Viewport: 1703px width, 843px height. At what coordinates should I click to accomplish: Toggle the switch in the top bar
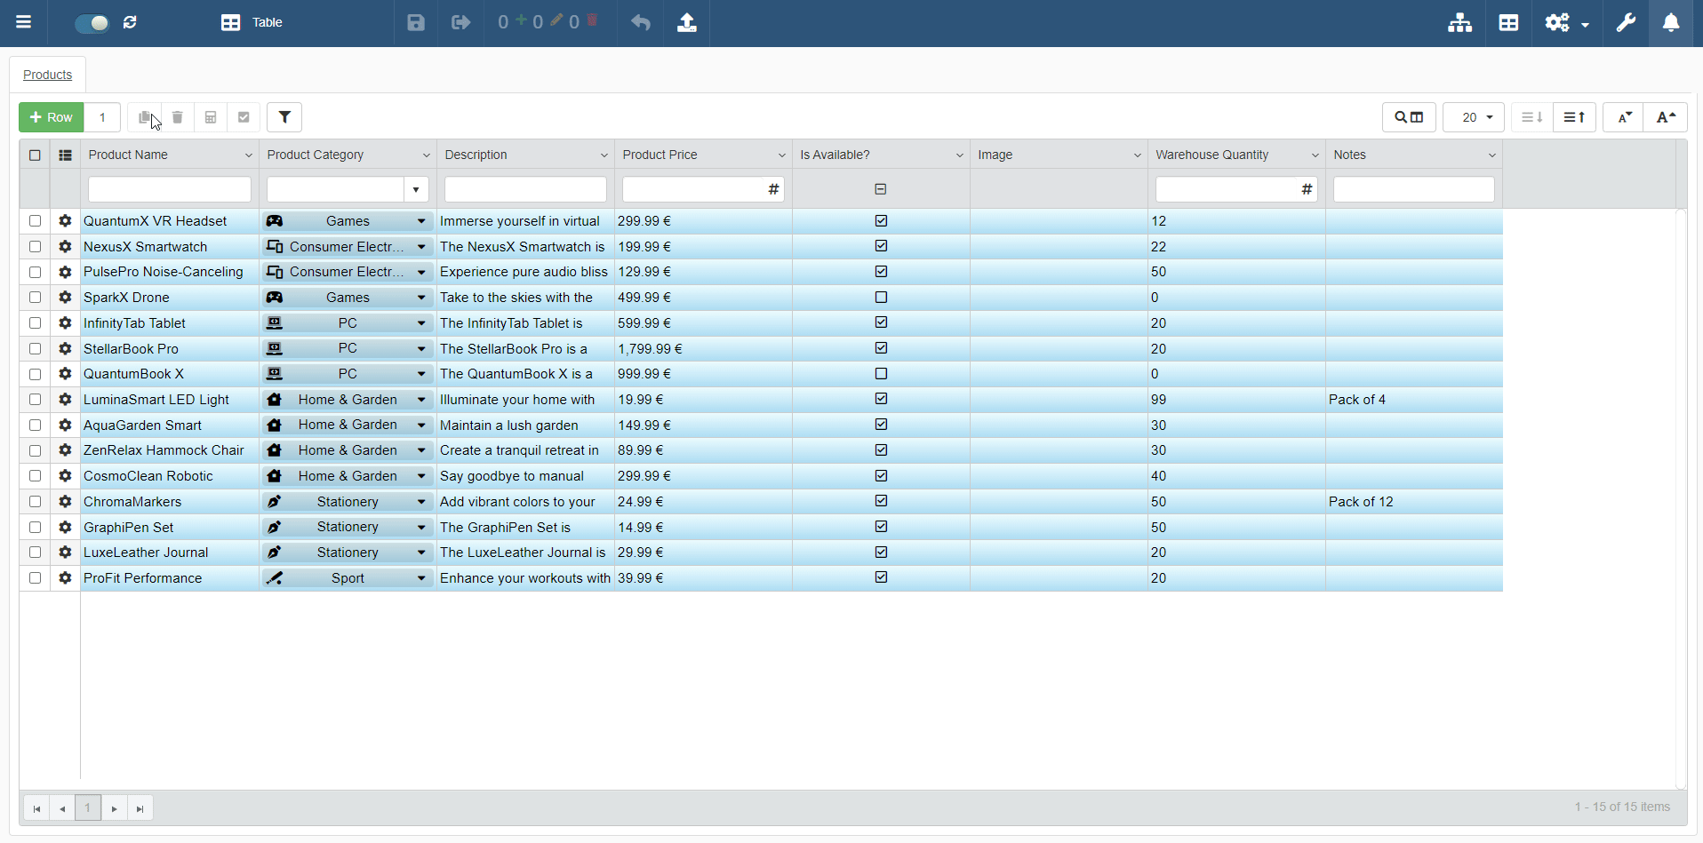coord(92,23)
